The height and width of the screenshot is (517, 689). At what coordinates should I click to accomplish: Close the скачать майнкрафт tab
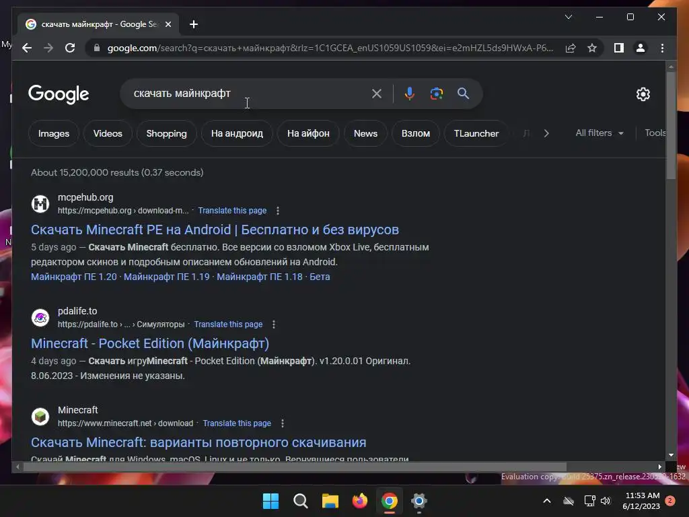pyautogui.click(x=168, y=24)
